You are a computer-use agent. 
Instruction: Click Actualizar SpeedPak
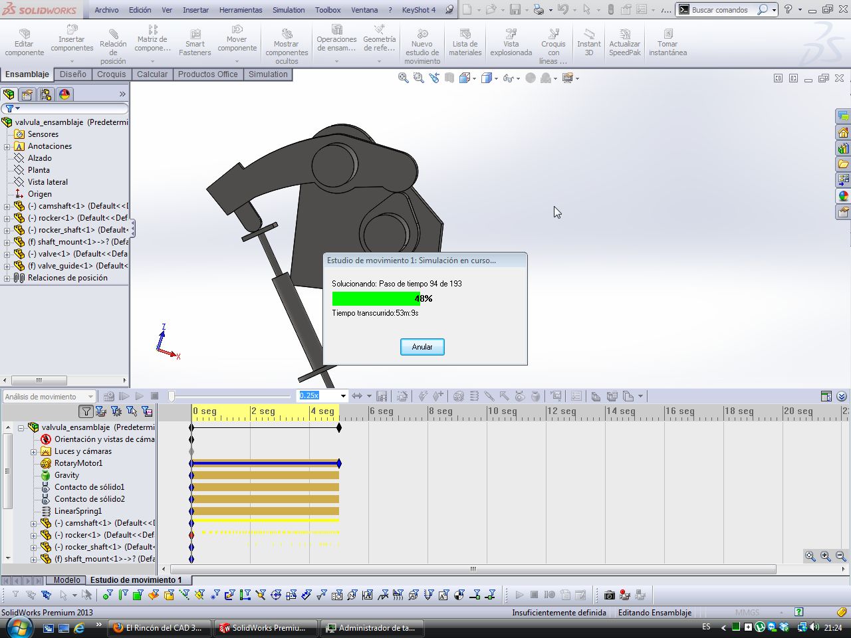pos(625,43)
